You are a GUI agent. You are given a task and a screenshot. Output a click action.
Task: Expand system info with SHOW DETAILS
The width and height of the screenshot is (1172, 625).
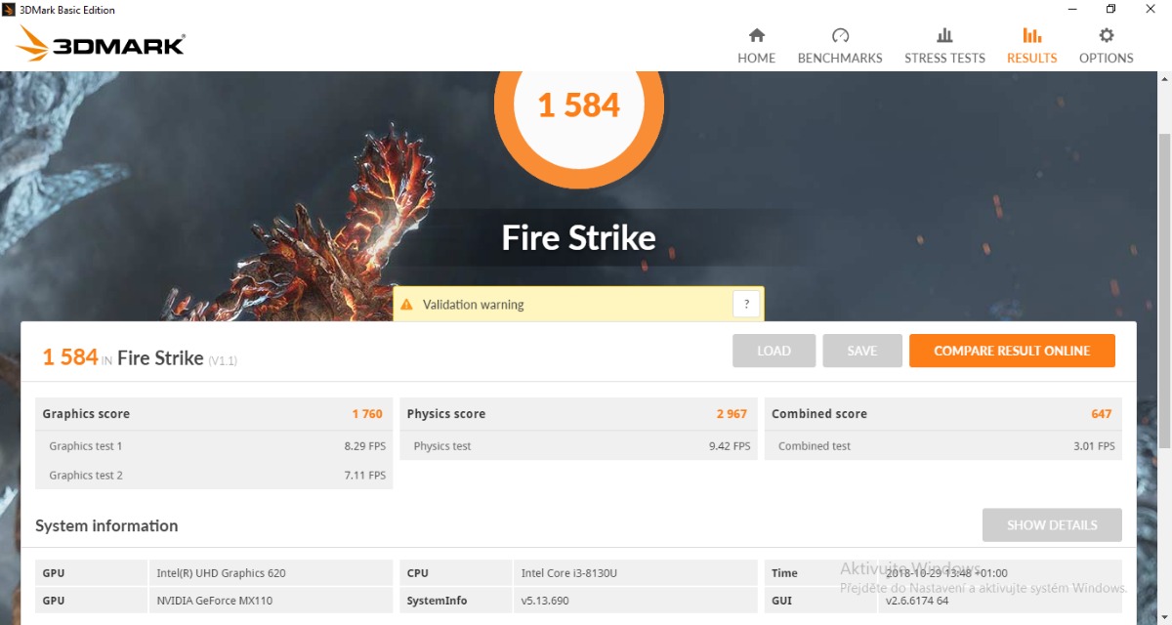click(x=1051, y=525)
